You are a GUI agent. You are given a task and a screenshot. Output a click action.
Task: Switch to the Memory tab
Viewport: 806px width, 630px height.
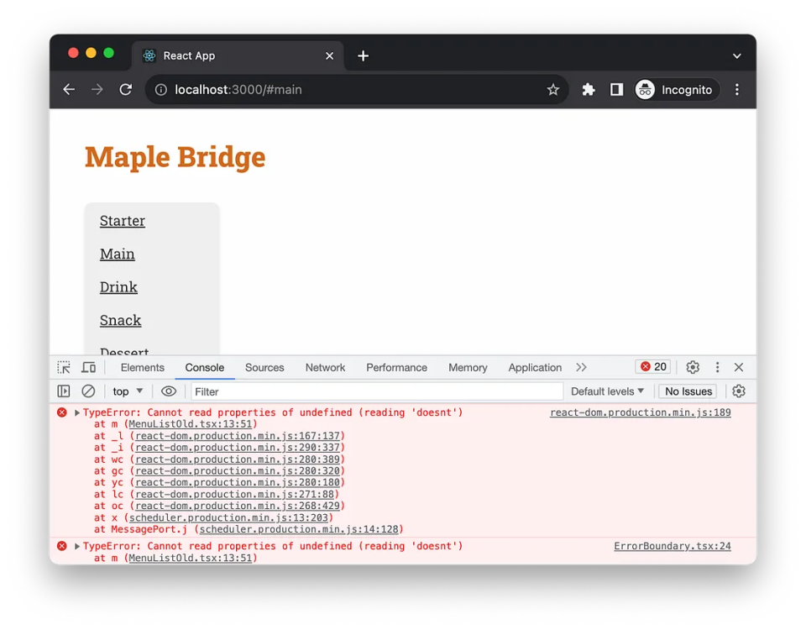(468, 367)
